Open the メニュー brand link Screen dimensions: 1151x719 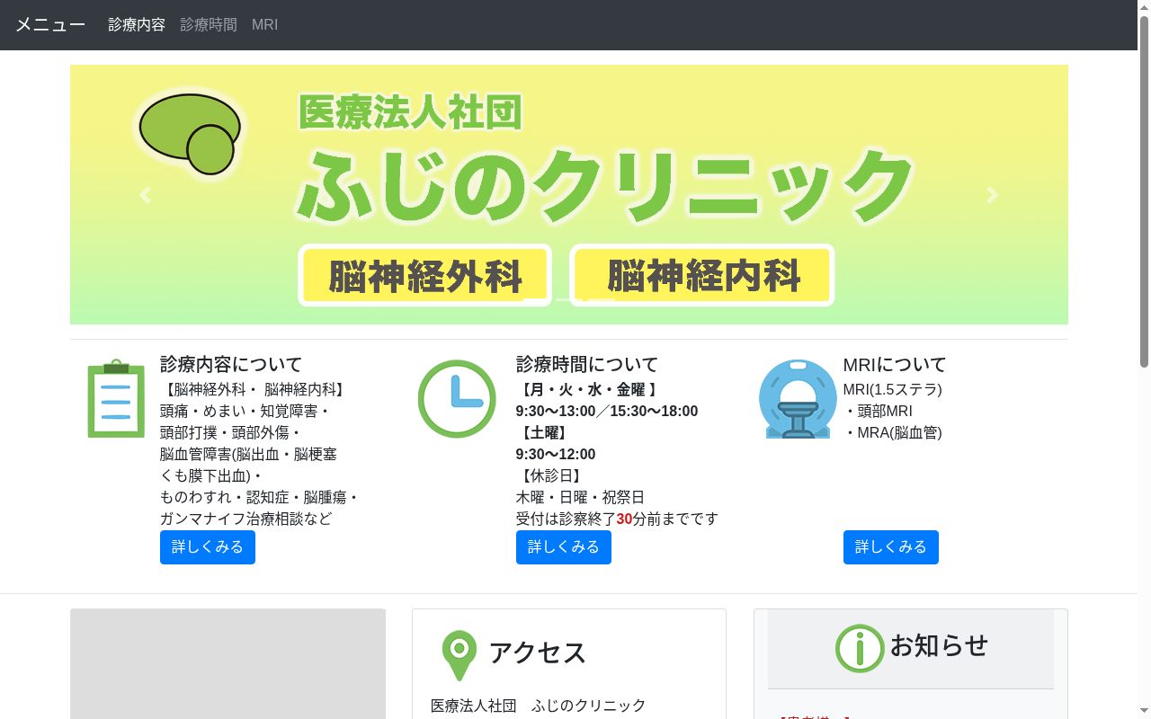50,25
